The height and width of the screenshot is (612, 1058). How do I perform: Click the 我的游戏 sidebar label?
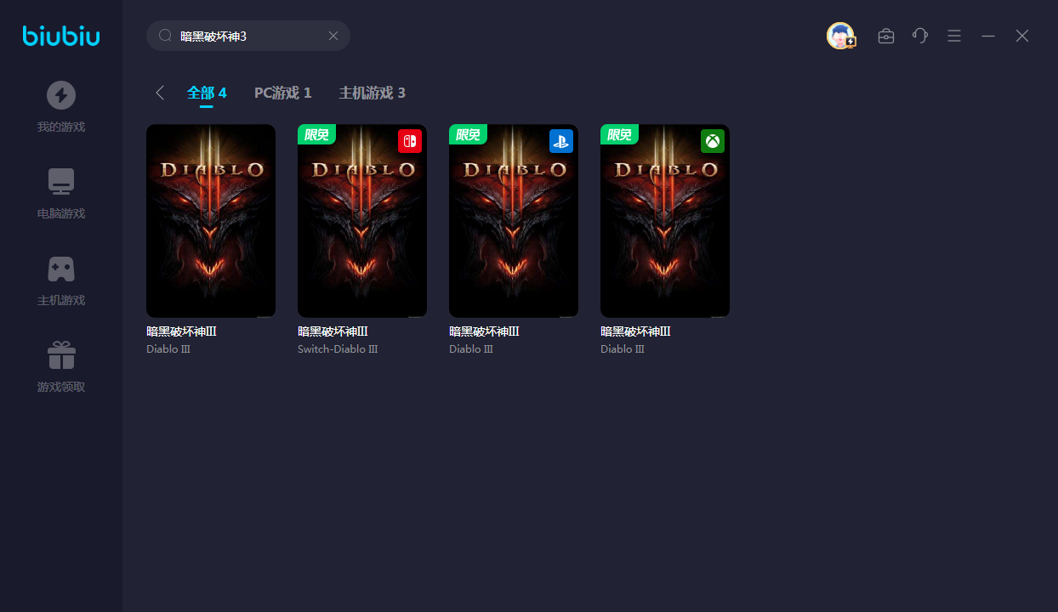pyautogui.click(x=61, y=127)
